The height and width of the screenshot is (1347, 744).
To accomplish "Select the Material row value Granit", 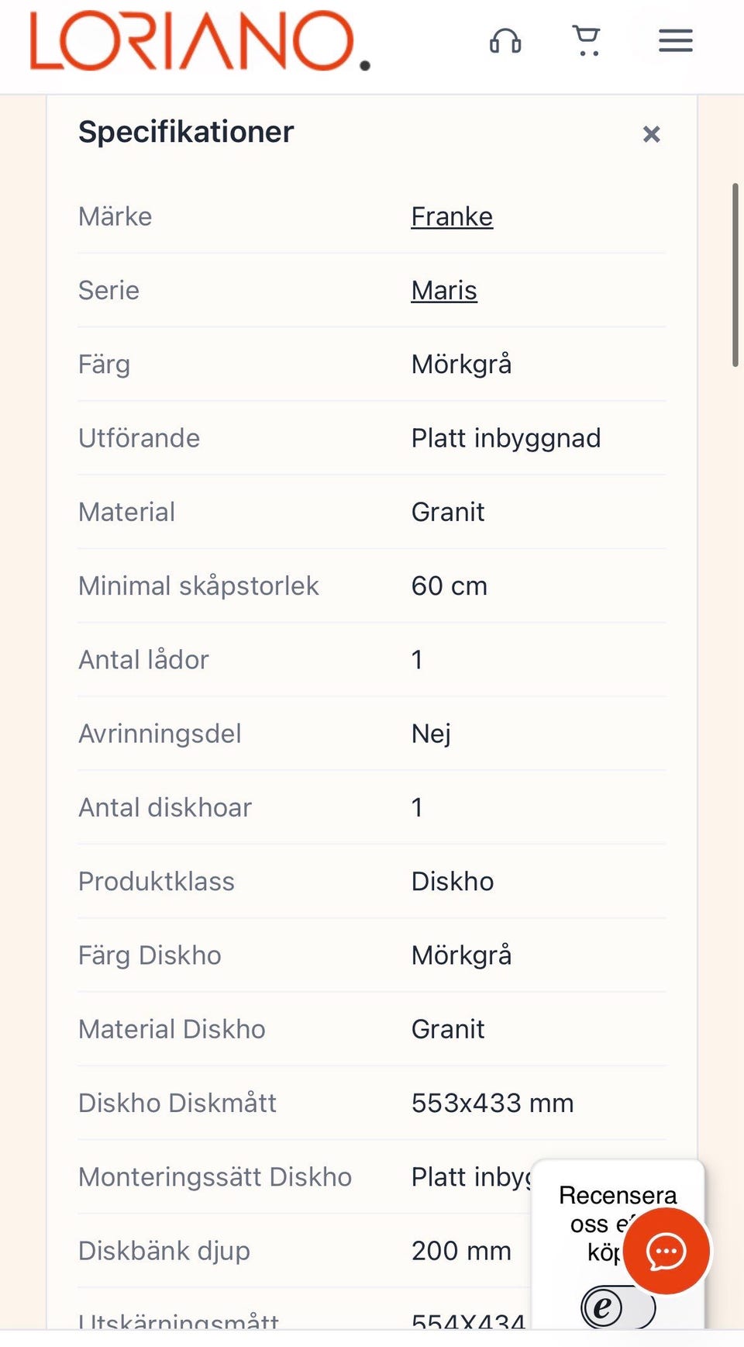I will point(448,512).
